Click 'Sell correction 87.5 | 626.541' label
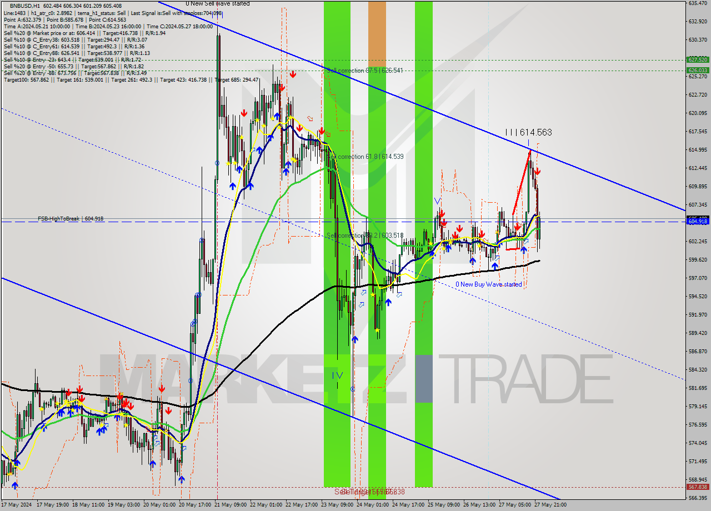711x511 pixels. coord(364,71)
